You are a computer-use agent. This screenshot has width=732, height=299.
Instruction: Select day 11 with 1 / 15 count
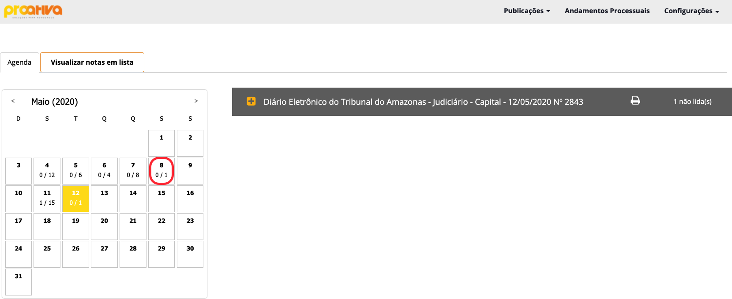tap(47, 199)
